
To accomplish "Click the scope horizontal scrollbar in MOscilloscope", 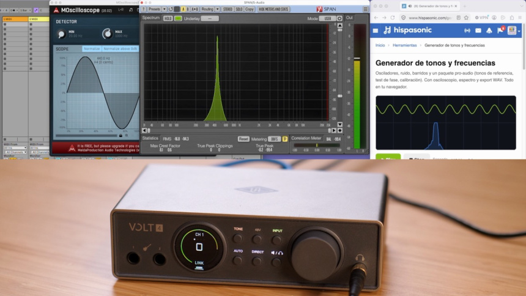I will coord(87,136).
